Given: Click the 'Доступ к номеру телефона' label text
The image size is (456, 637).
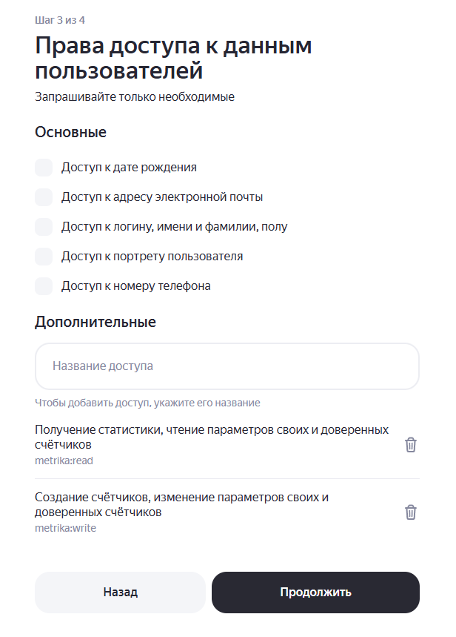Looking at the screenshot, I should 135,286.
